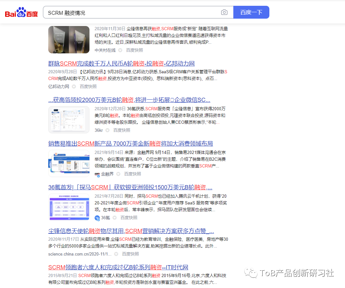Click science.china.com.cn source URL

click(x=79, y=254)
